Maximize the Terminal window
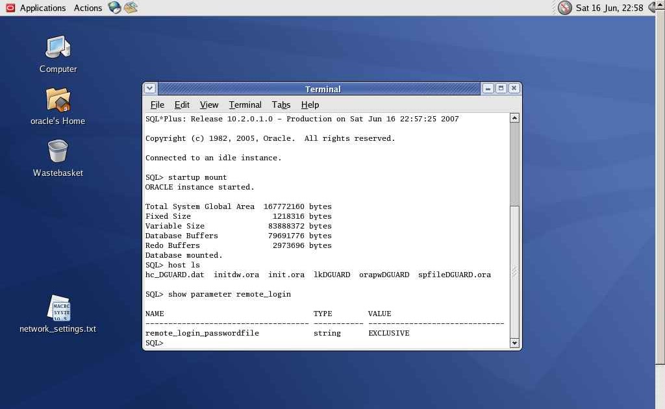 click(501, 88)
